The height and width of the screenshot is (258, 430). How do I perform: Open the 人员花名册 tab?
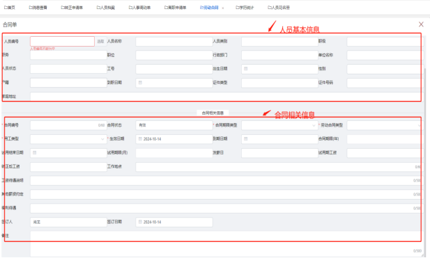(x=279, y=8)
